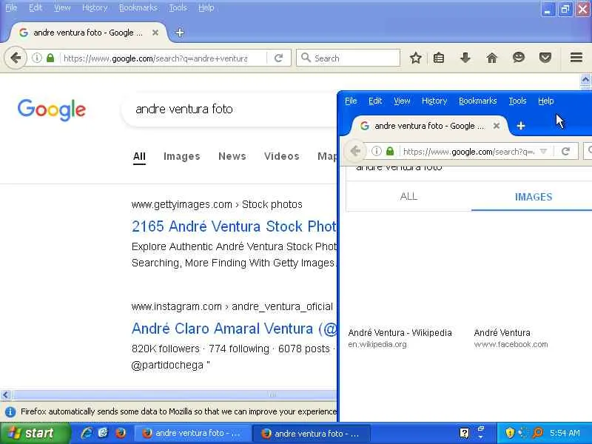Open Downloads arrow icon in toolbar

465,58
